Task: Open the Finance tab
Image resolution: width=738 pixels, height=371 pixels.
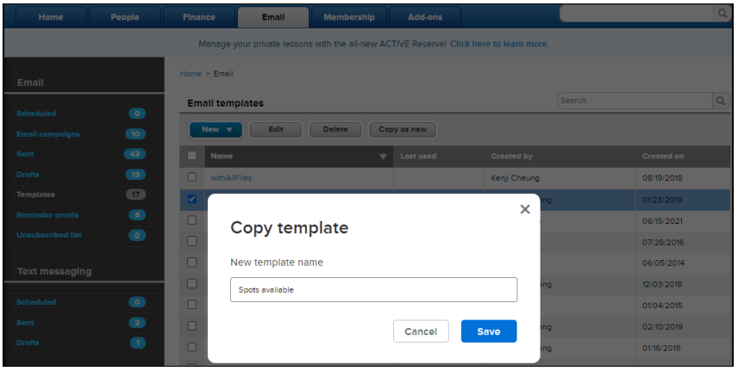Action: (198, 17)
